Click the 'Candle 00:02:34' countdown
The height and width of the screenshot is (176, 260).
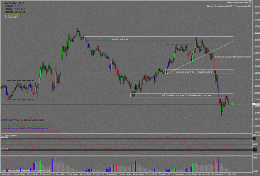point(15,12)
